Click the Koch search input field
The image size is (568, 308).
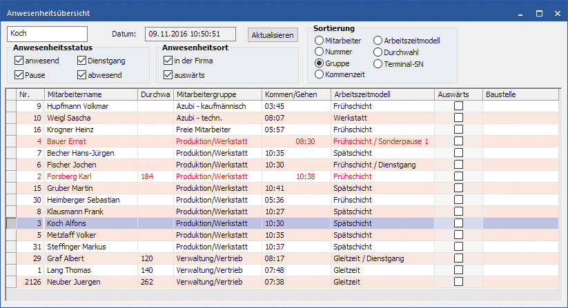[47, 34]
